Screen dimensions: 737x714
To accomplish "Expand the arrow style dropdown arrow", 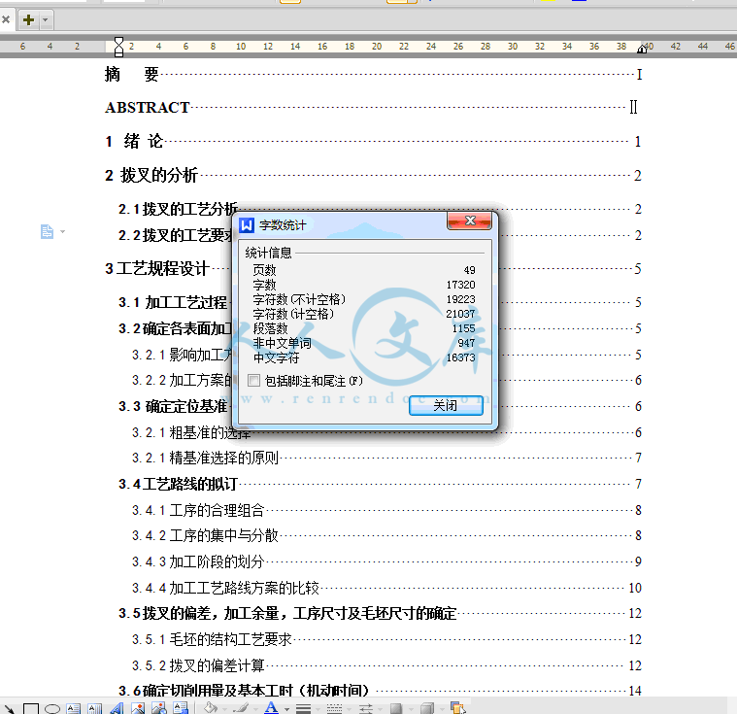I will point(381,709).
